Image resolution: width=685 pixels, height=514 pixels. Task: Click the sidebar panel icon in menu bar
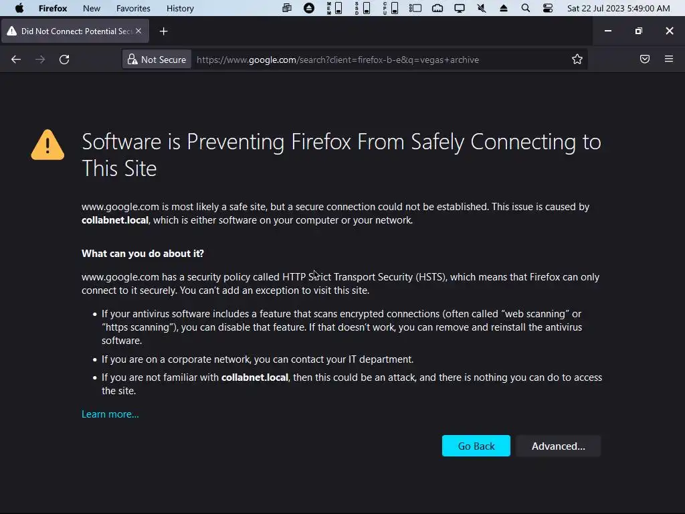coord(415,8)
